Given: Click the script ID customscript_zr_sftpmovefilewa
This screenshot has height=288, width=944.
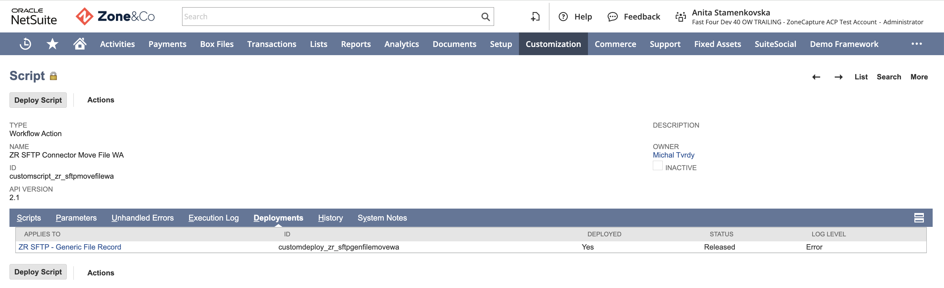Looking at the screenshot, I should [61, 176].
